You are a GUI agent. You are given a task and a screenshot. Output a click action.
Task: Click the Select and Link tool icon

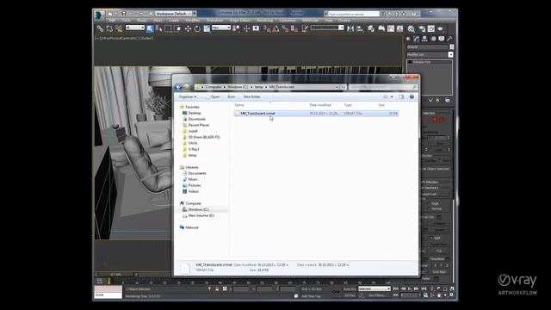click(100, 28)
